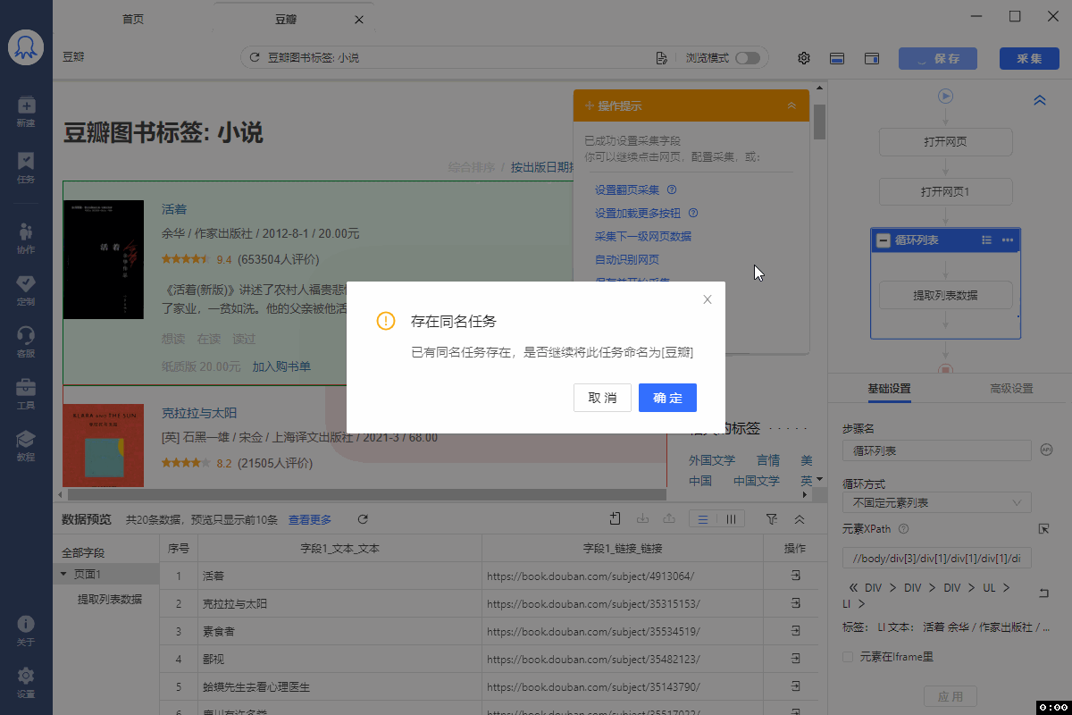Open 任务 in the left sidebar
The image size is (1072, 715).
26,167
